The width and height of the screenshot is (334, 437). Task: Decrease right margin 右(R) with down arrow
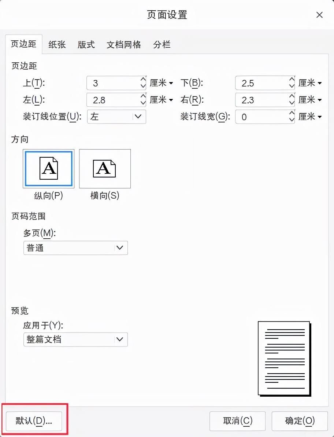click(292, 103)
